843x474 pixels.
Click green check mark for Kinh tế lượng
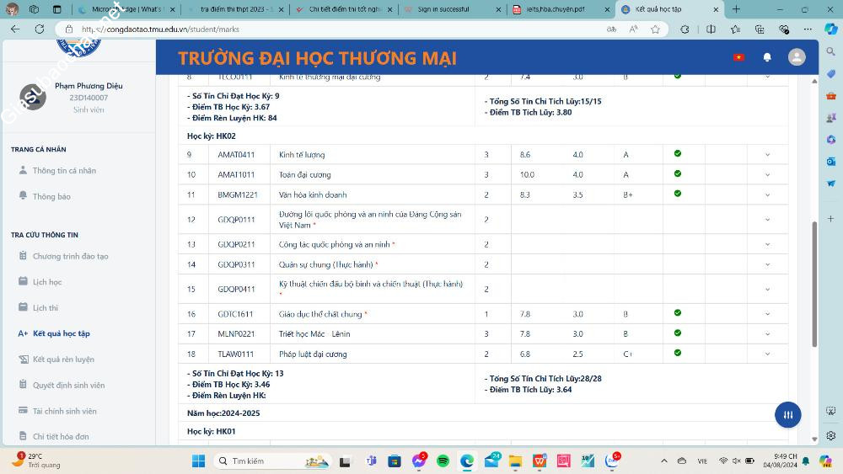click(x=678, y=154)
